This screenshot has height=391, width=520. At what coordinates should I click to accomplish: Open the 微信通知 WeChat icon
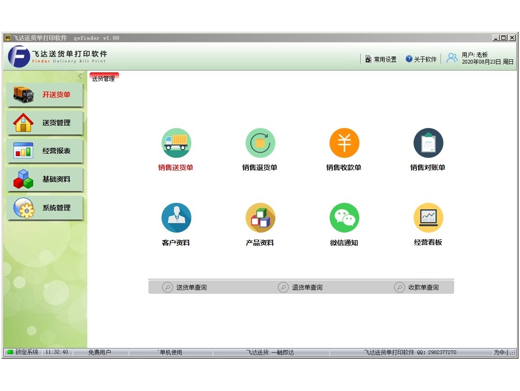tap(344, 218)
